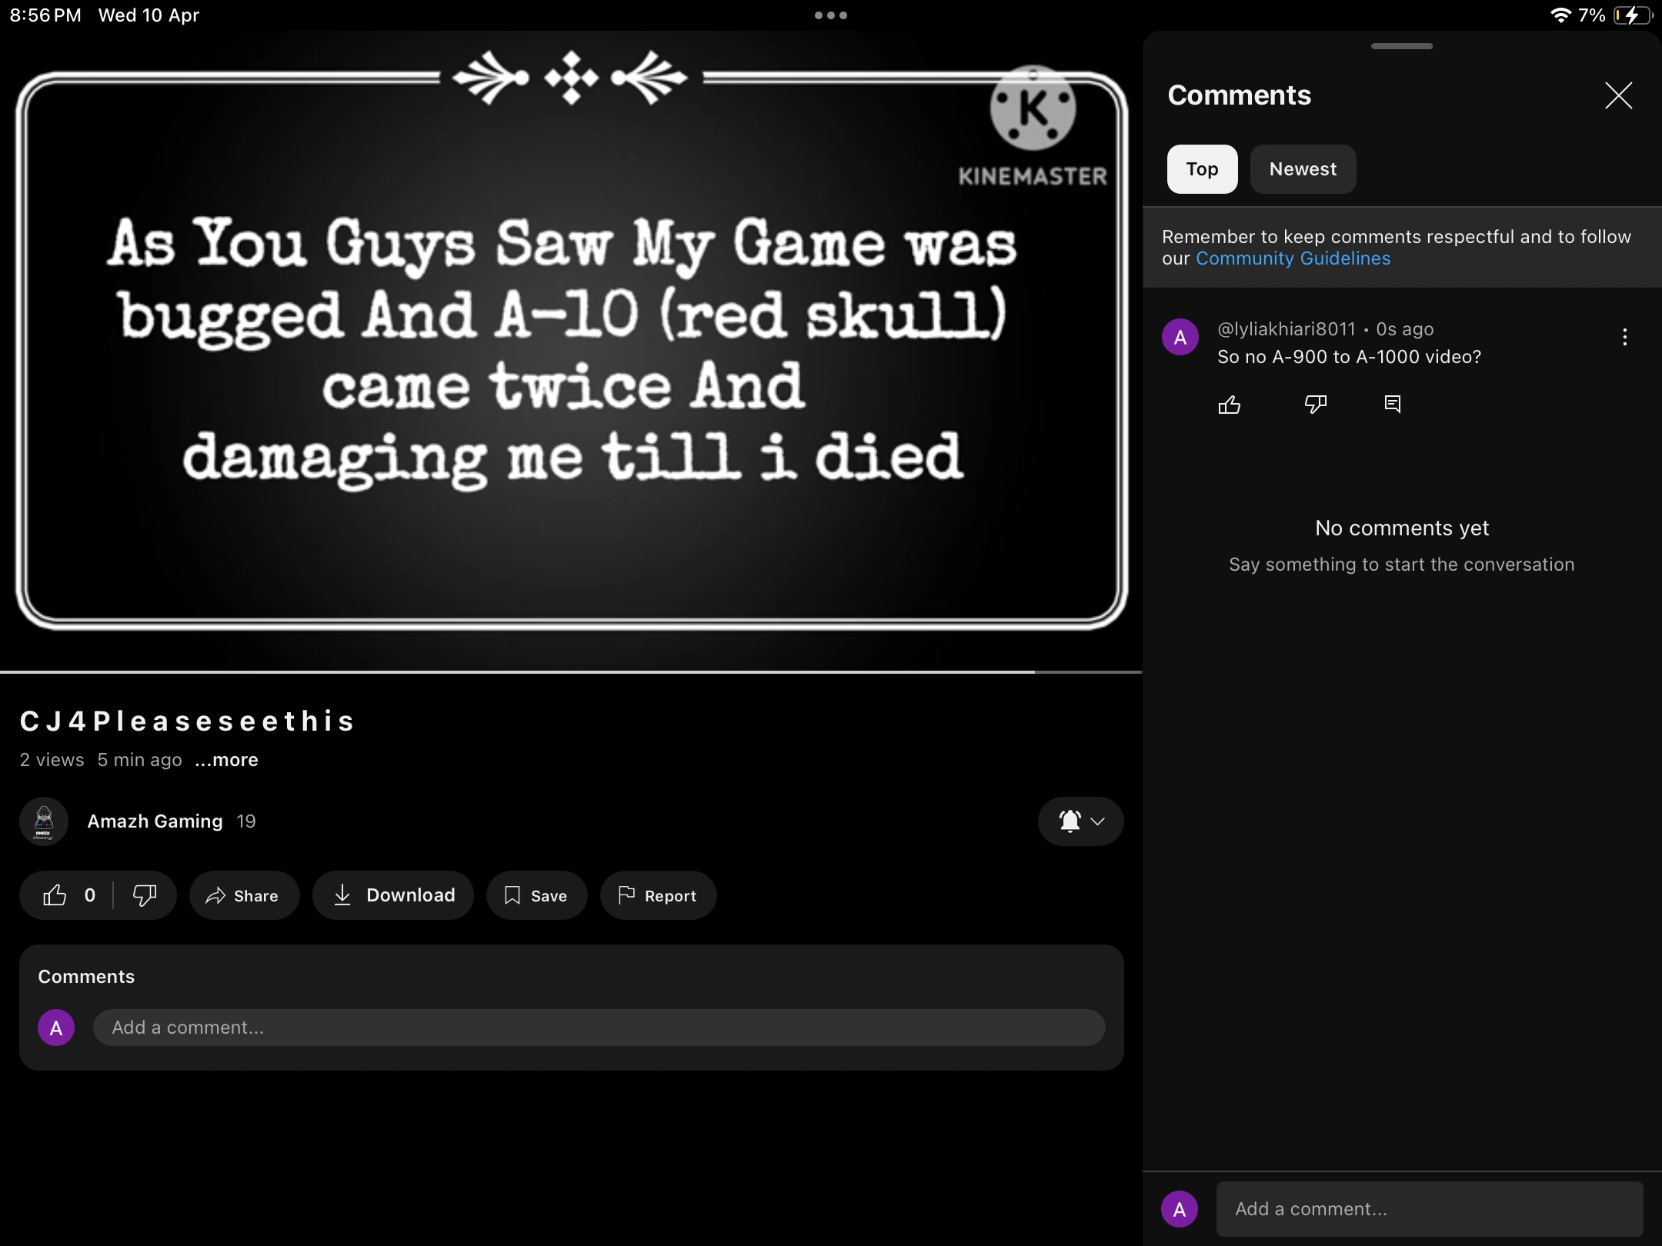Viewport: 1662px width, 1246px height.
Task: Save video to playlist
Action: 536,895
